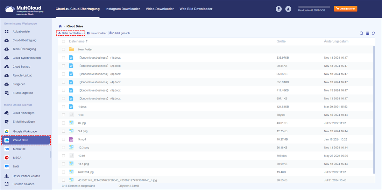Click file 【londonlovesbusiness】(2).docx

point(99,66)
